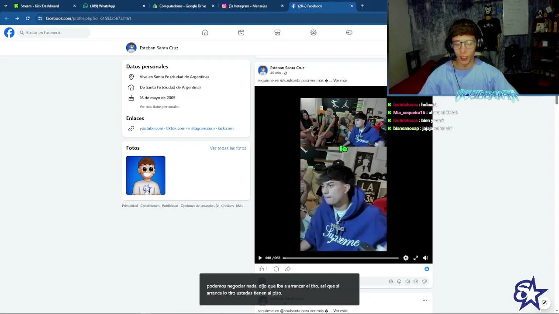Click the header profile picture beside Esteban Santa Cruz
Image resolution: width=559 pixels, height=314 pixels.
coord(131,48)
